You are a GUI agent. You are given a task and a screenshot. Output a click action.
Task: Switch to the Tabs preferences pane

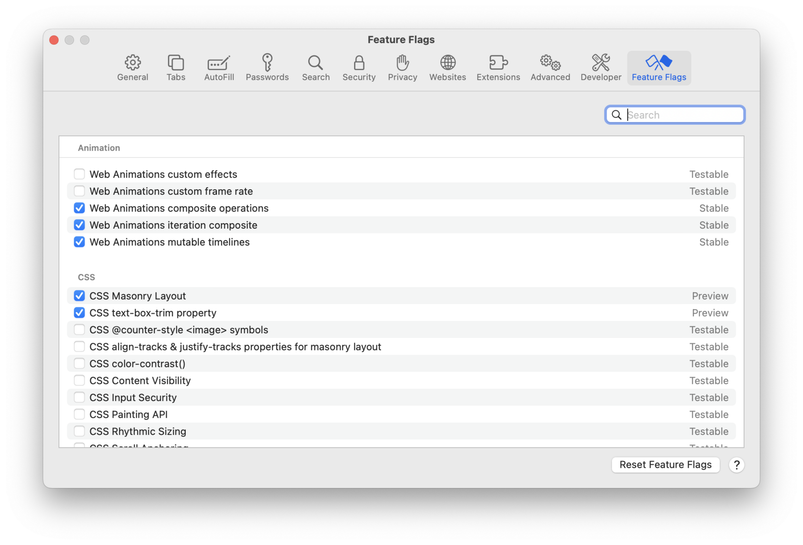[x=176, y=67]
